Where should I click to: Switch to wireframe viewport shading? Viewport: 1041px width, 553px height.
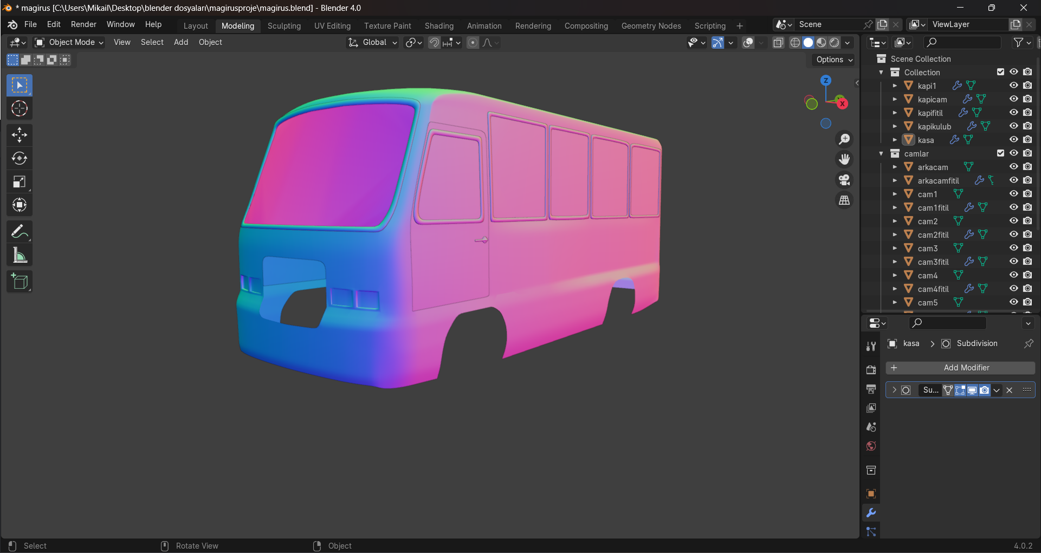[795, 42]
